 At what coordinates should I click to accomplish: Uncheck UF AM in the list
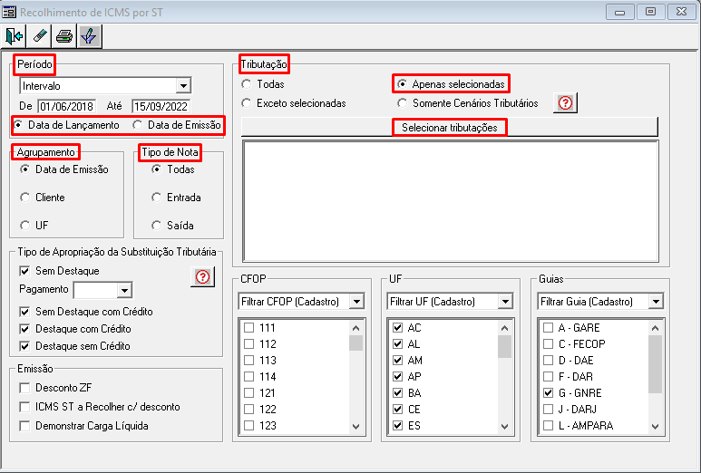pyautogui.click(x=397, y=361)
